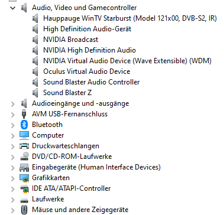Viewport: 224px width, 215px height.
Task: Select the NVIDIA Broadcast device entry
Action: (x=70, y=40)
